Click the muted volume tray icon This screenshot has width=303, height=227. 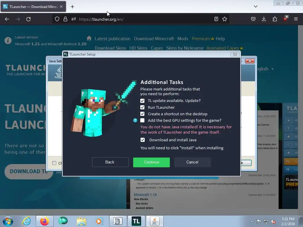click(273, 221)
